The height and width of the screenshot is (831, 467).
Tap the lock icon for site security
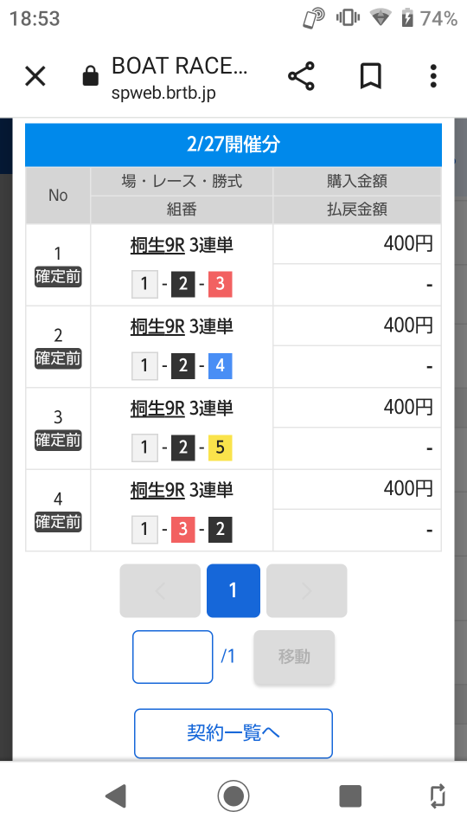(91, 76)
